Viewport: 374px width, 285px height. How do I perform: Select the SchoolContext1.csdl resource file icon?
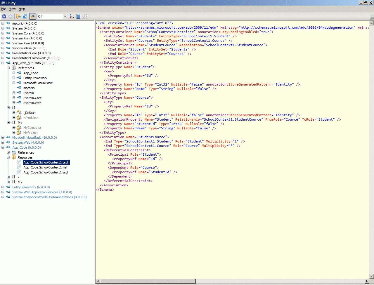(x=20, y=162)
